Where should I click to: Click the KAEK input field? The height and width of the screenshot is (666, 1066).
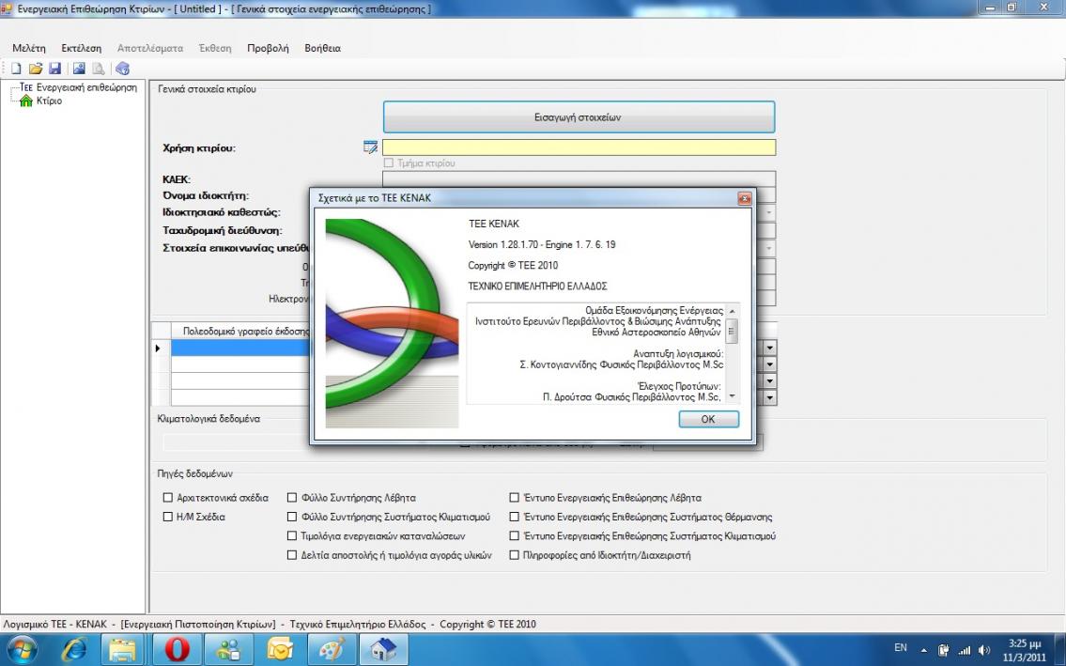pyautogui.click(x=579, y=178)
